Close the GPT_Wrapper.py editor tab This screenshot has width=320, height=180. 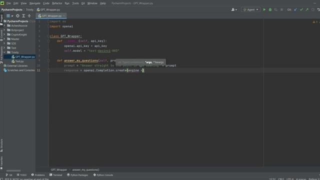(64, 16)
